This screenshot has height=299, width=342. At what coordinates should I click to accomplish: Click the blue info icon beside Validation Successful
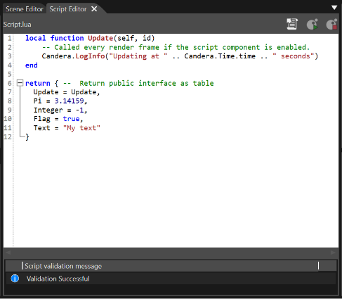(x=15, y=279)
